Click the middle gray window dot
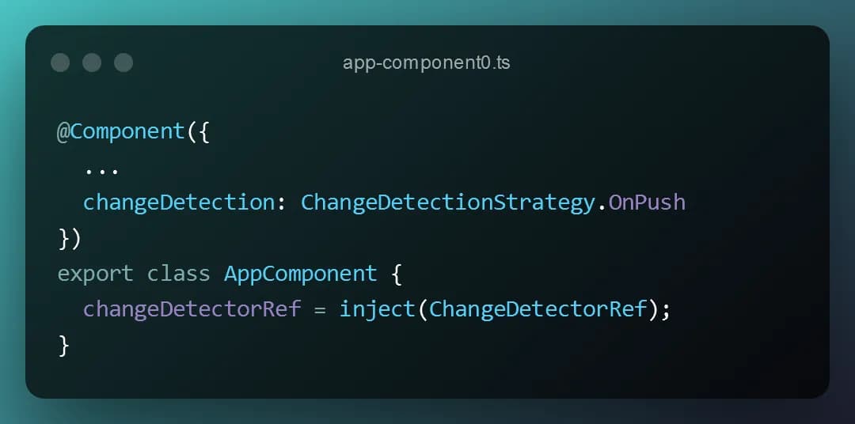 92,62
